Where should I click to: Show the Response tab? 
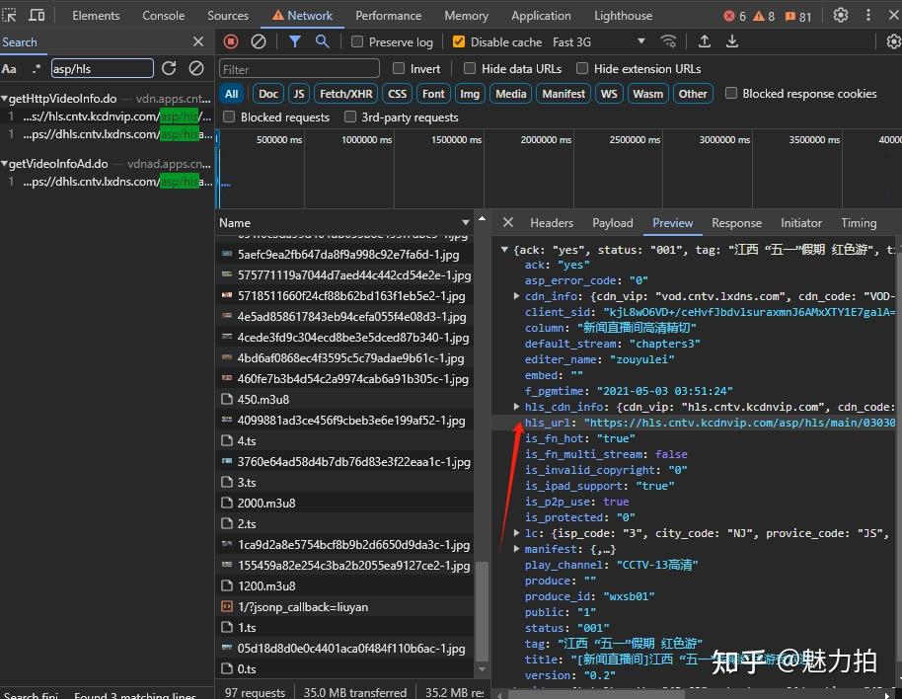[x=736, y=223]
